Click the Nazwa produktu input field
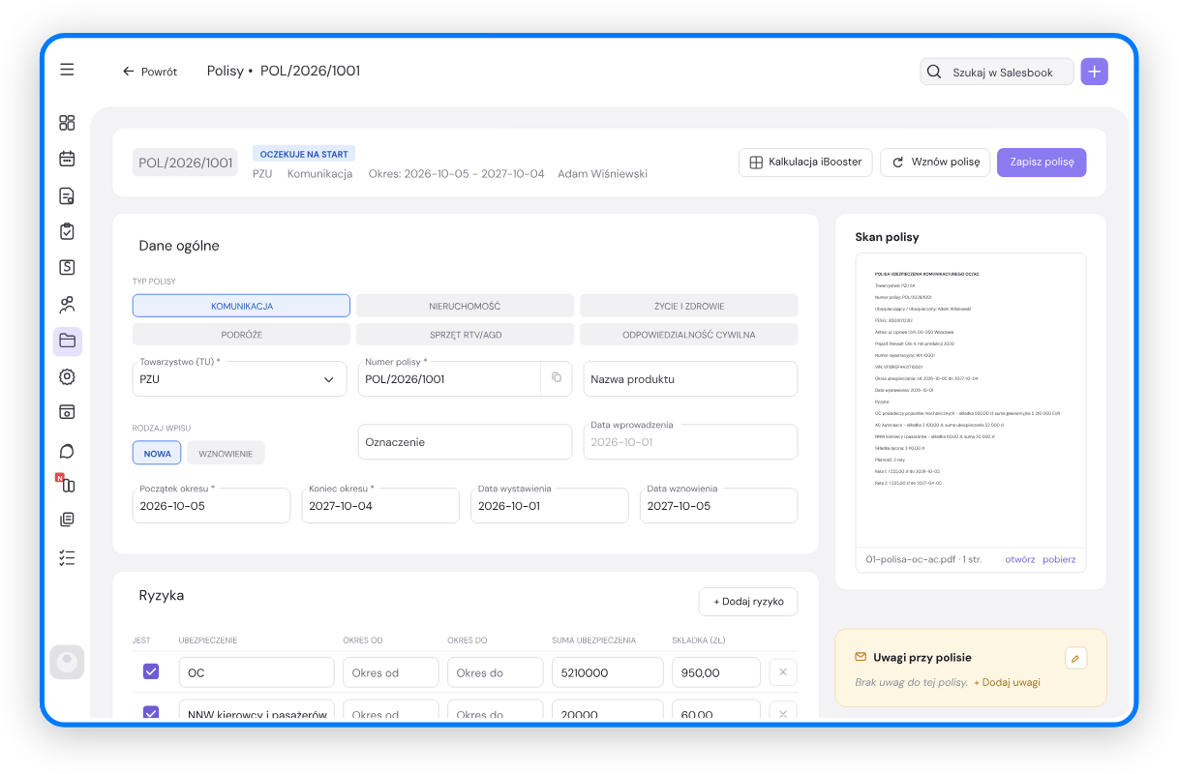This screenshot has height=774, width=1179. point(690,378)
